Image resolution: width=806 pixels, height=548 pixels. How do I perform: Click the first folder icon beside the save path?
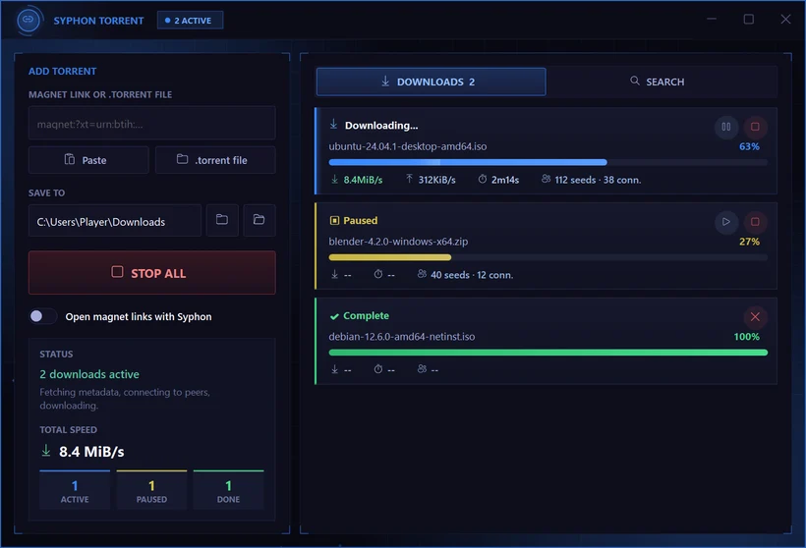tap(222, 220)
